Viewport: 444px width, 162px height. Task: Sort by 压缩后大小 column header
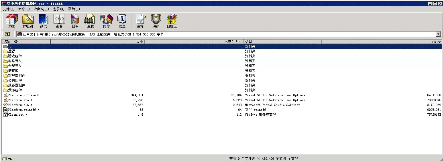coord(194,42)
